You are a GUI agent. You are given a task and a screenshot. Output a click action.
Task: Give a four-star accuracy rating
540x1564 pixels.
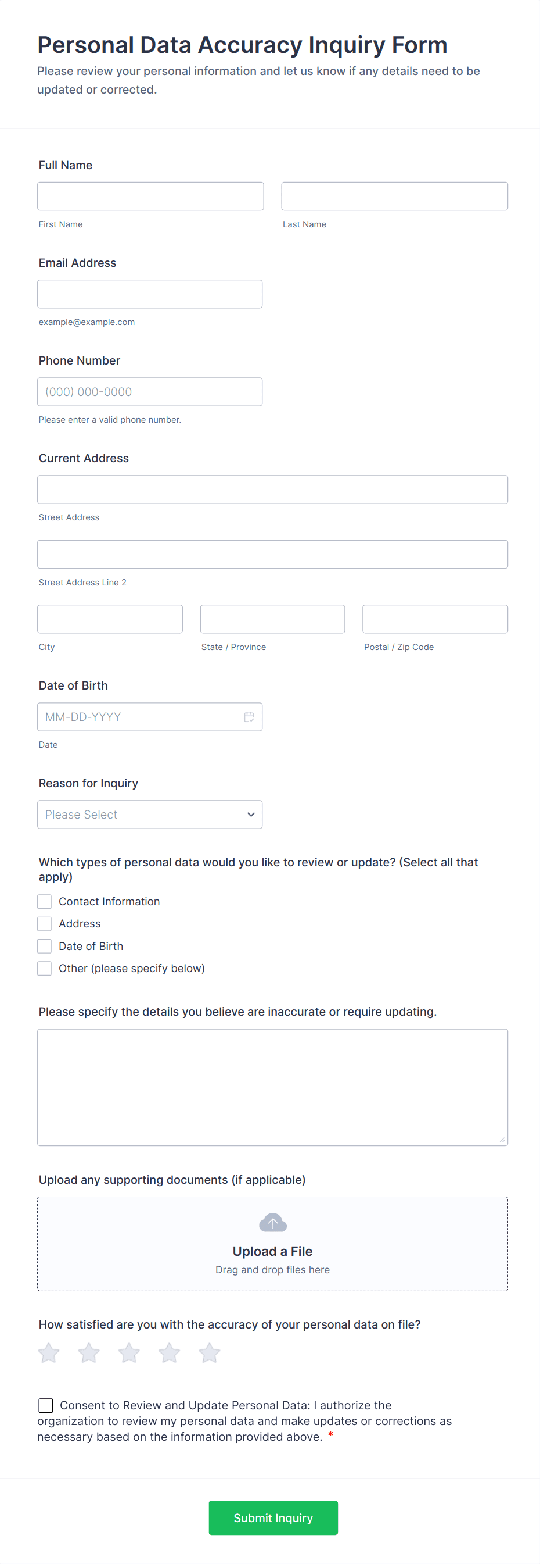(169, 1353)
